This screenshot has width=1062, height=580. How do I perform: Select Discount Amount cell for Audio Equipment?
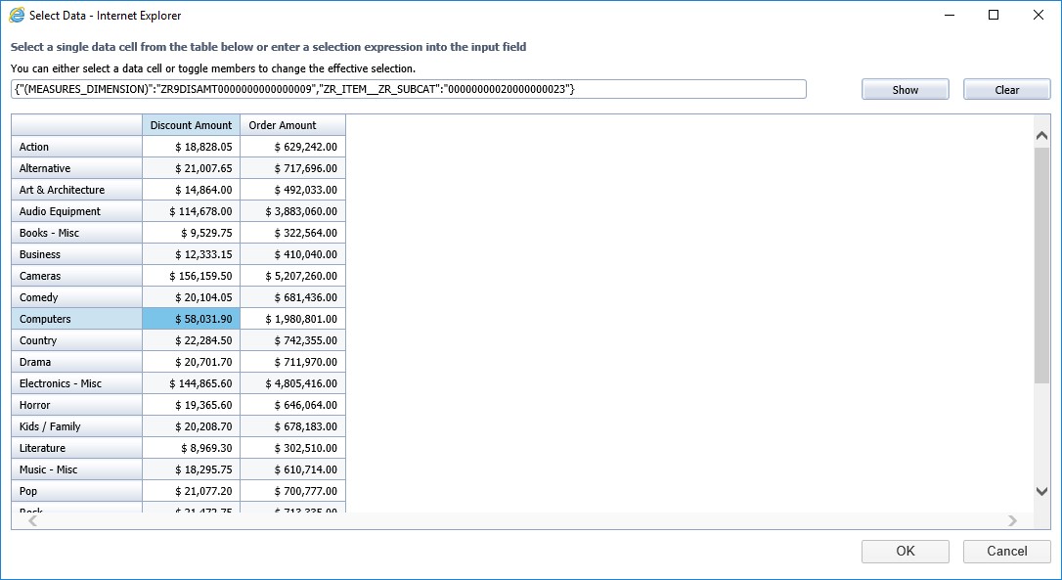[192, 211]
